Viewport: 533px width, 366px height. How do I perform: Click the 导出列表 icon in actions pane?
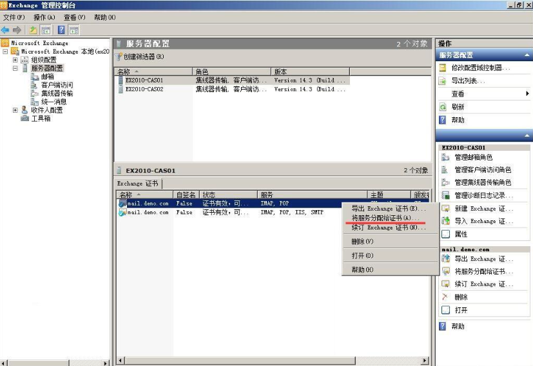[442, 81]
